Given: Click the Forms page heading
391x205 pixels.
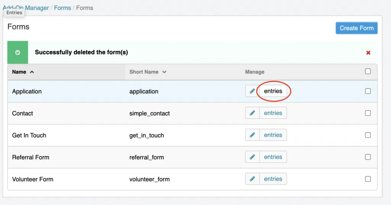Looking at the screenshot, I should coord(18,27).
